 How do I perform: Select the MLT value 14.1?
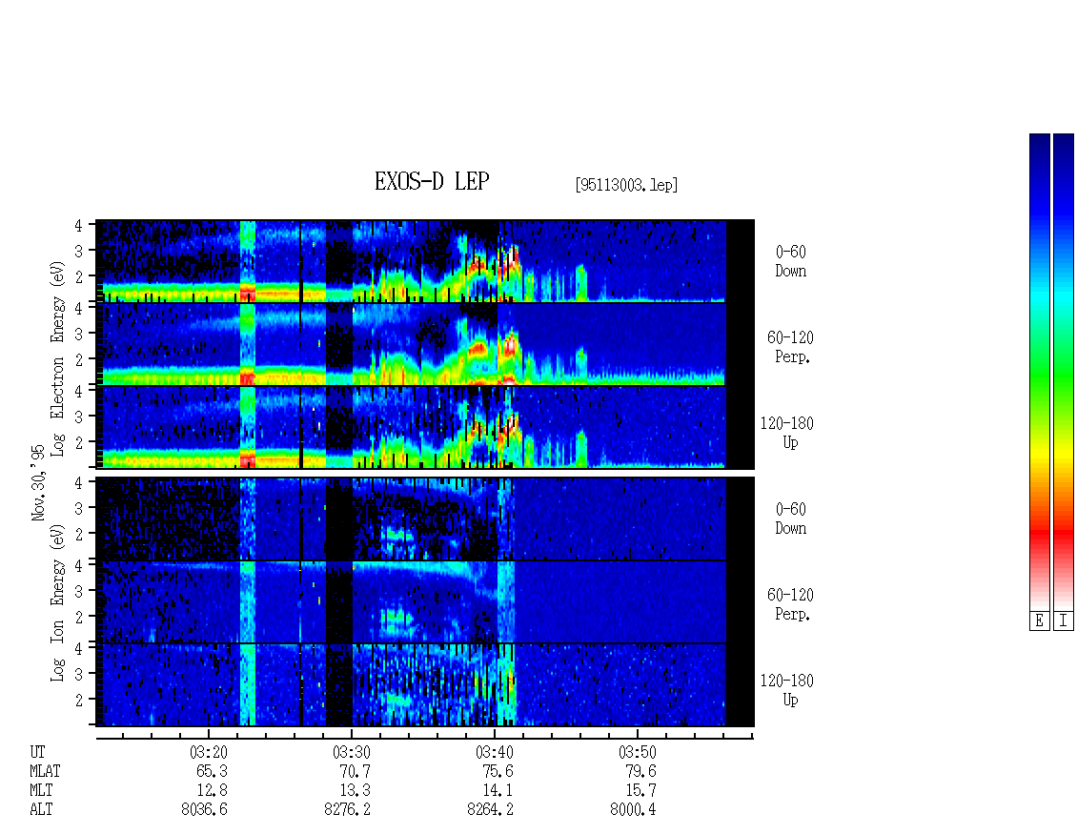(498, 791)
